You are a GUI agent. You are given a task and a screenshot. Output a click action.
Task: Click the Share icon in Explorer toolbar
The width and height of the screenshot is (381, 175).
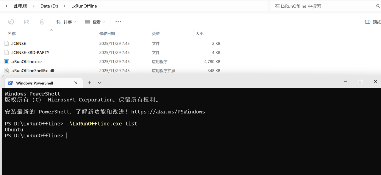coord(26,22)
